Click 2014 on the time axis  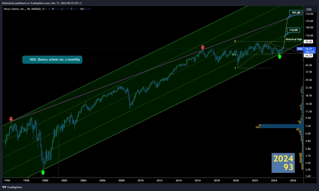tap(178, 180)
